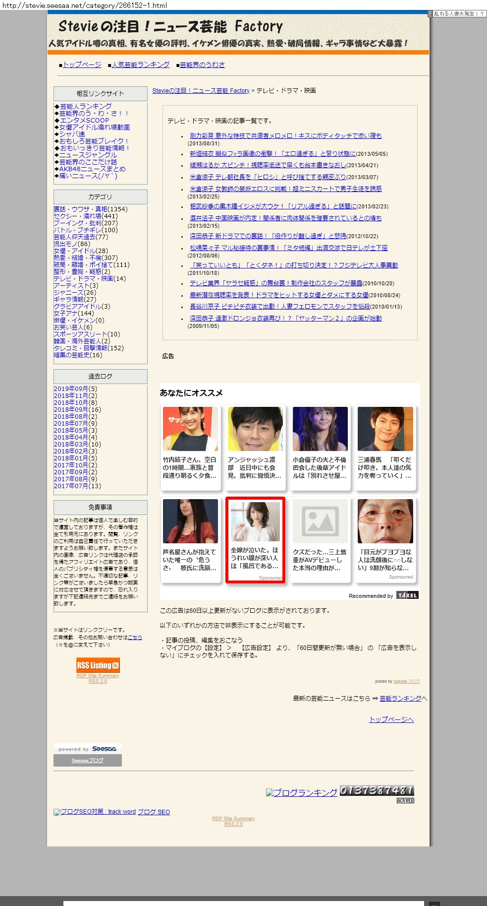Open the 2018年09月 archive
Image resolution: width=487 pixels, height=906 pixels.
[71, 409]
